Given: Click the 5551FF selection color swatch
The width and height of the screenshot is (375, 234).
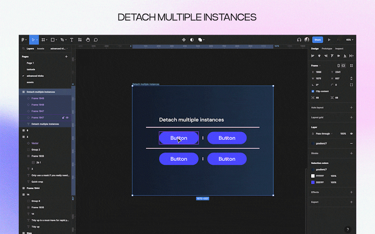Looking at the screenshot, I should tap(313, 182).
